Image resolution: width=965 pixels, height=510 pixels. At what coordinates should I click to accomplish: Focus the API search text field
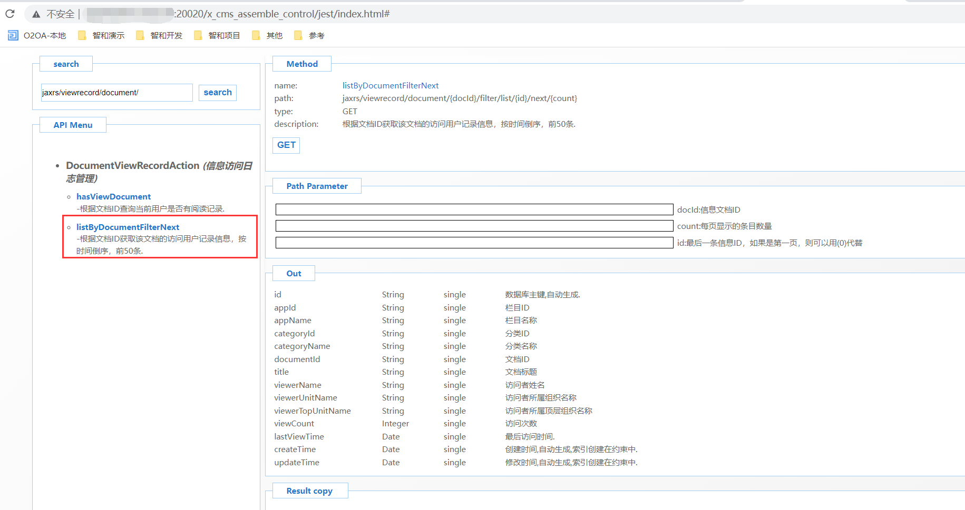pyautogui.click(x=116, y=93)
